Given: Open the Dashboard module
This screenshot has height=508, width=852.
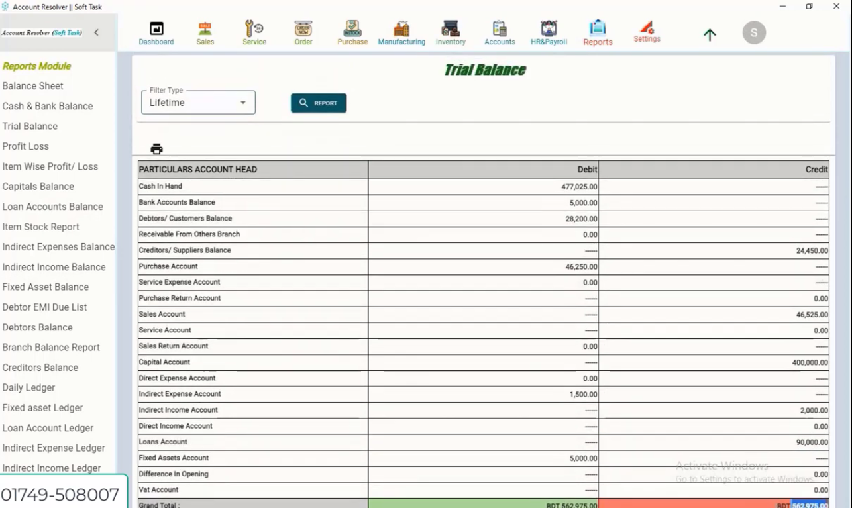Looking at the screenshot, I should point(156,31).
